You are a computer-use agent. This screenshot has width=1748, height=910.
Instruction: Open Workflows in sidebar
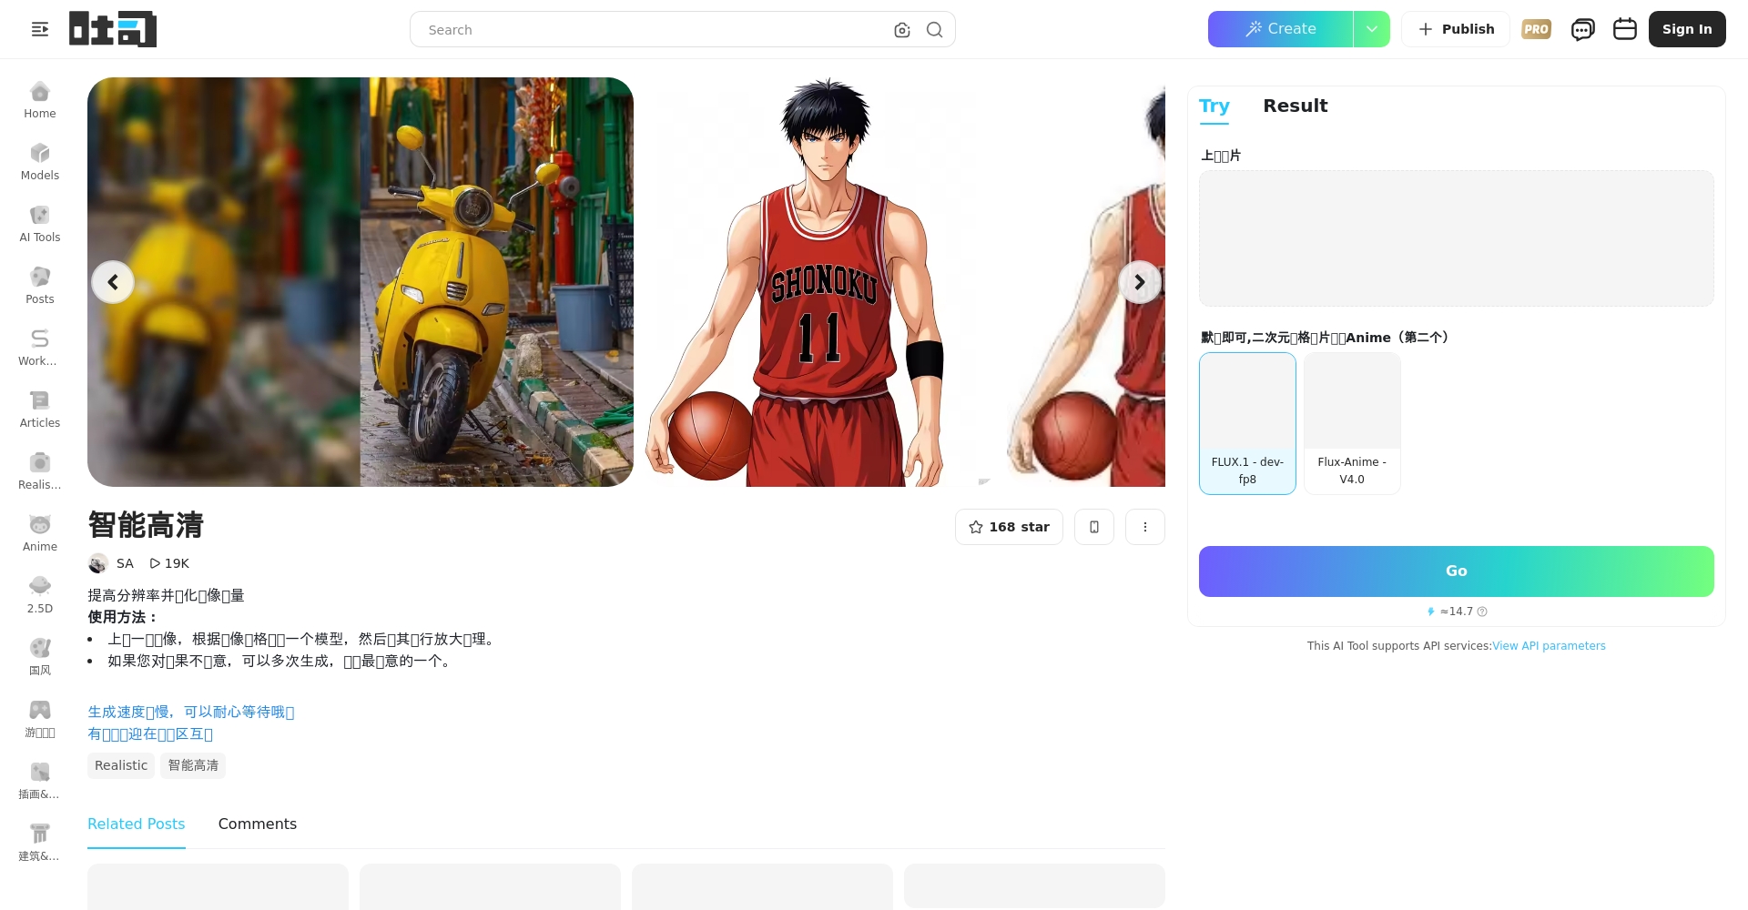point(40,349)
